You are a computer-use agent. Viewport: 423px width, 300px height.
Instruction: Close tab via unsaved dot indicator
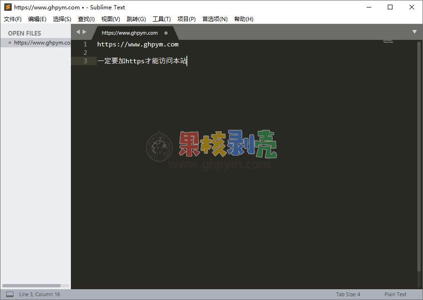click(166, 33)
